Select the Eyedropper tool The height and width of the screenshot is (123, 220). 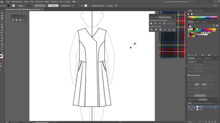tap(2, 47)
